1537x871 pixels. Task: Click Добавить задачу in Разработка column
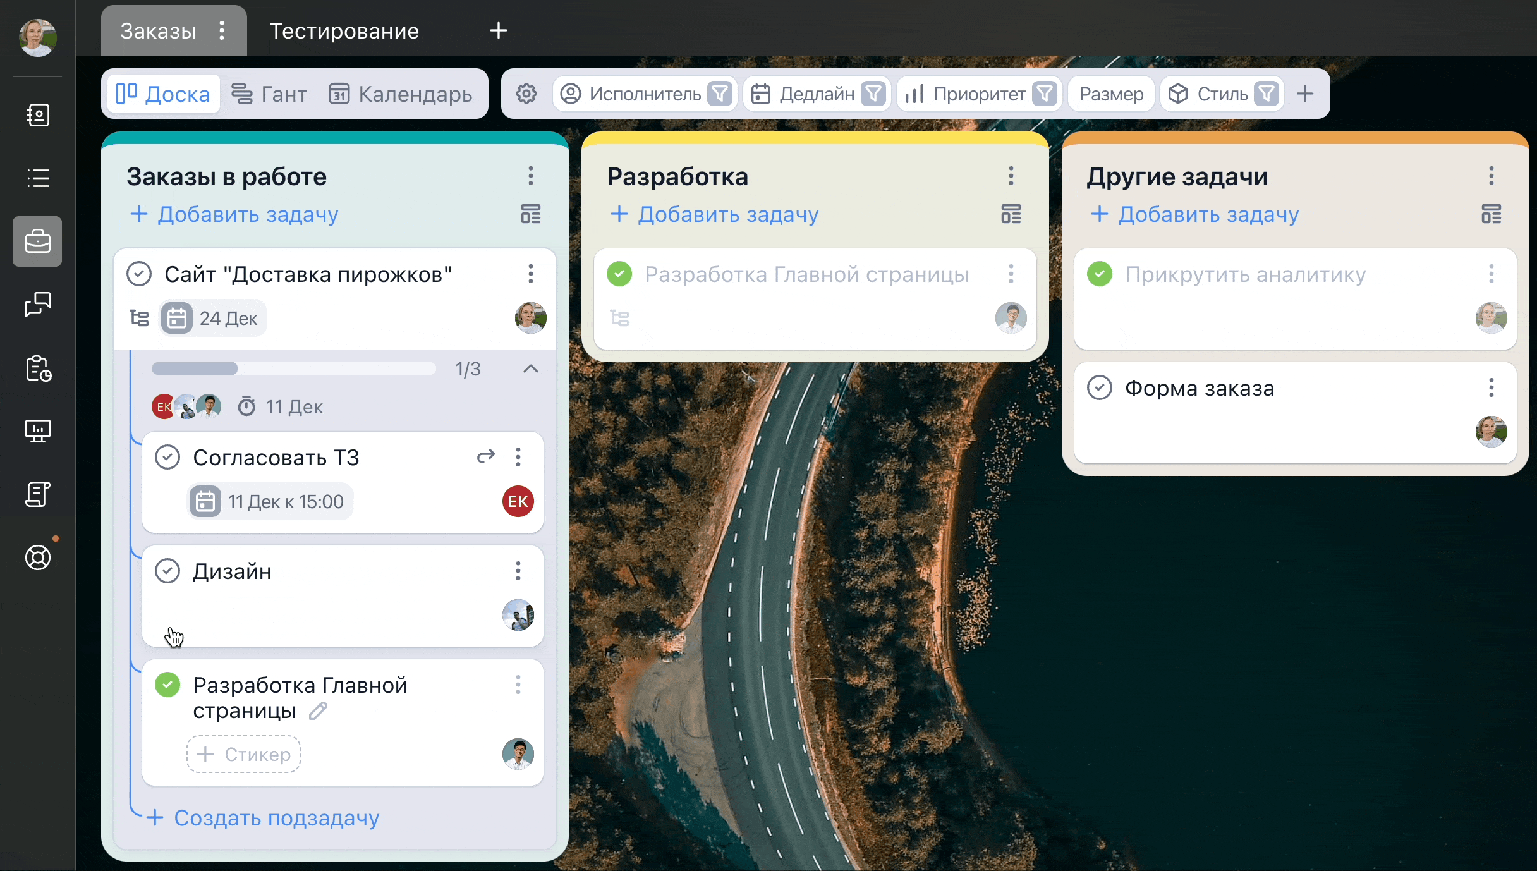(715, 214)
